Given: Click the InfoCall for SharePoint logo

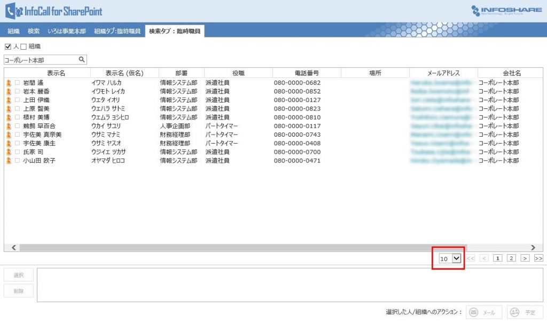Looking at the screenshot, I should 53,11.
